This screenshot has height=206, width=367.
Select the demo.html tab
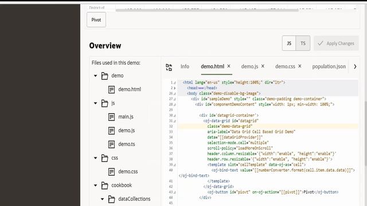pos(213,66)
